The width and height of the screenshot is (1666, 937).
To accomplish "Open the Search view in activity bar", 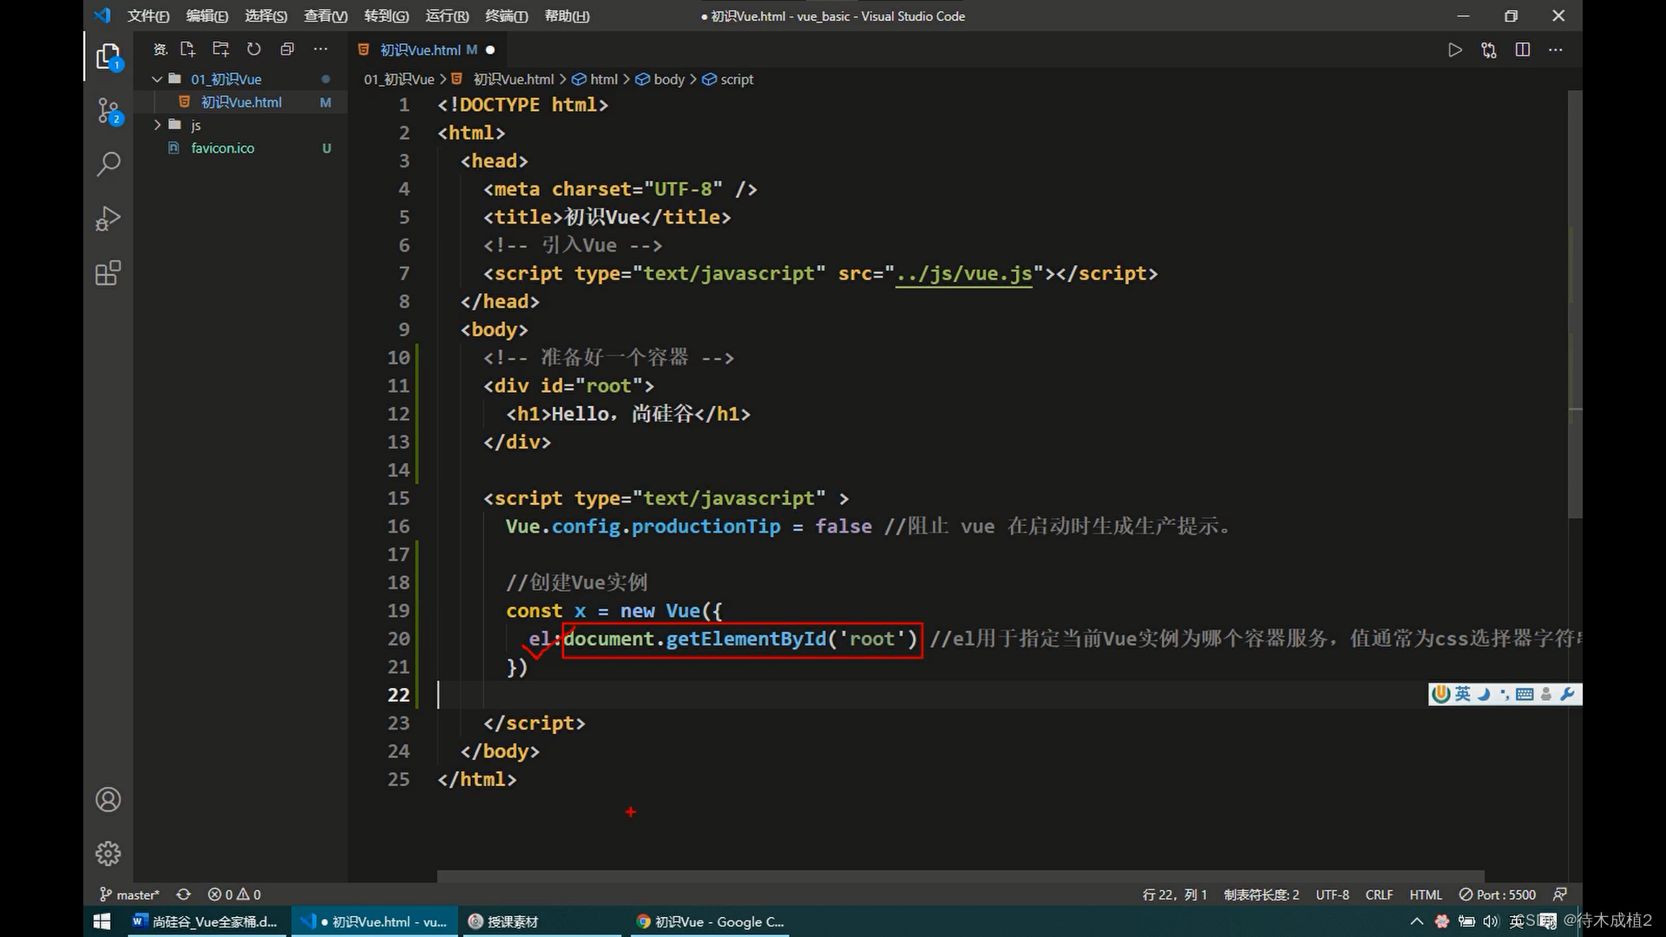I will click(108, 164).
